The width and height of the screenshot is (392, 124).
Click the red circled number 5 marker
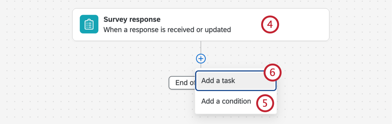tap(265, 103)
